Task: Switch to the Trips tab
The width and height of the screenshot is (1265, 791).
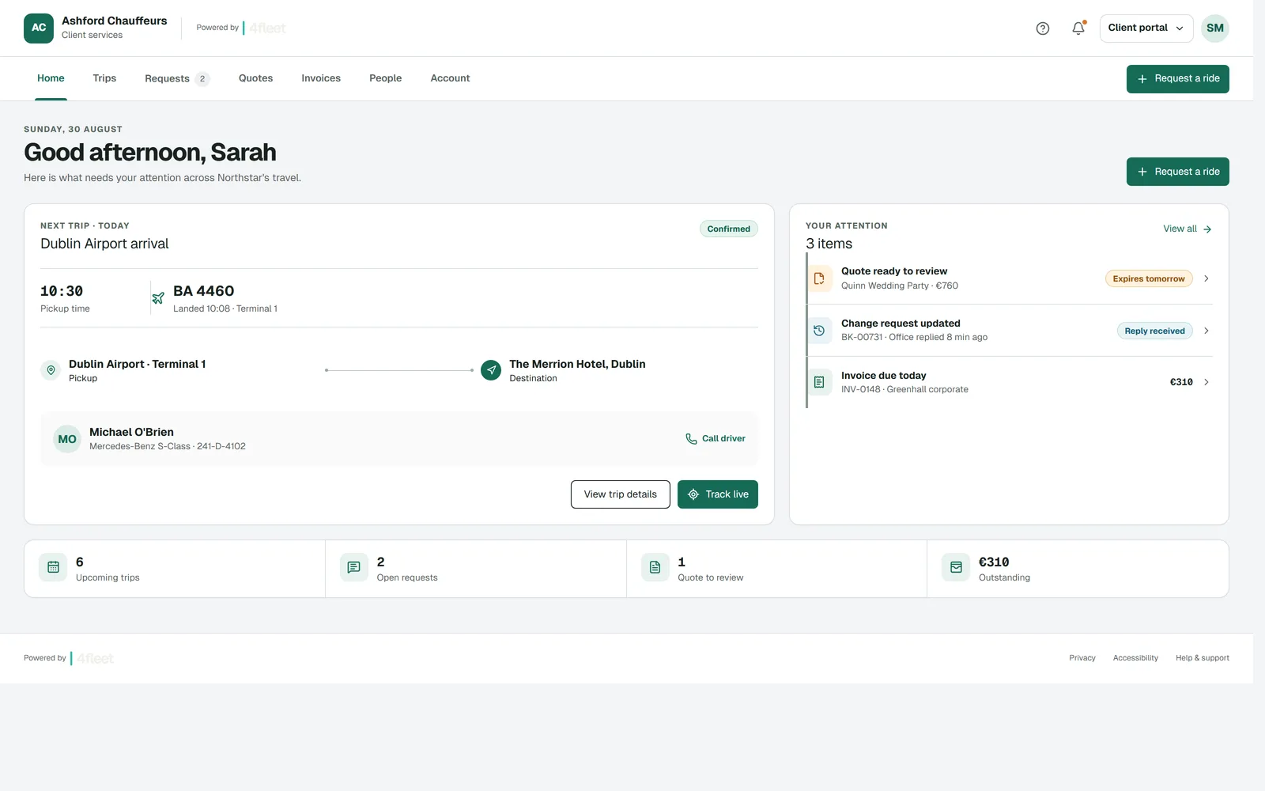Action: point(104,78)
